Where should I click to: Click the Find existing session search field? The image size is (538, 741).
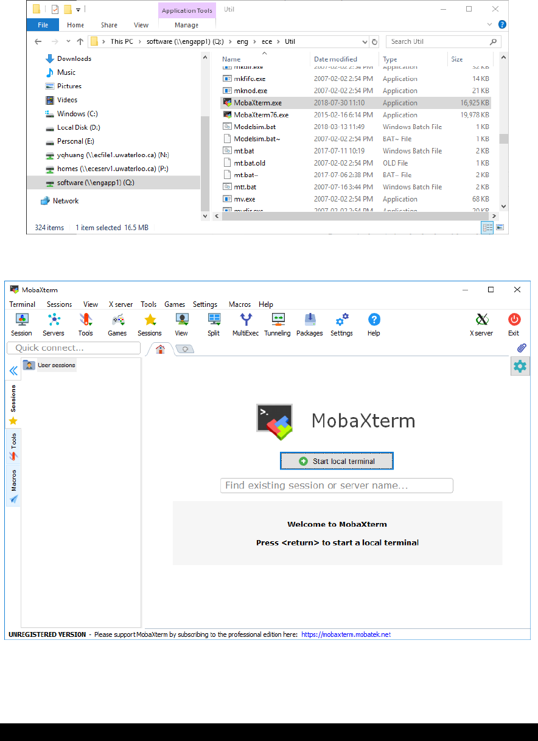tap(337, 485)
